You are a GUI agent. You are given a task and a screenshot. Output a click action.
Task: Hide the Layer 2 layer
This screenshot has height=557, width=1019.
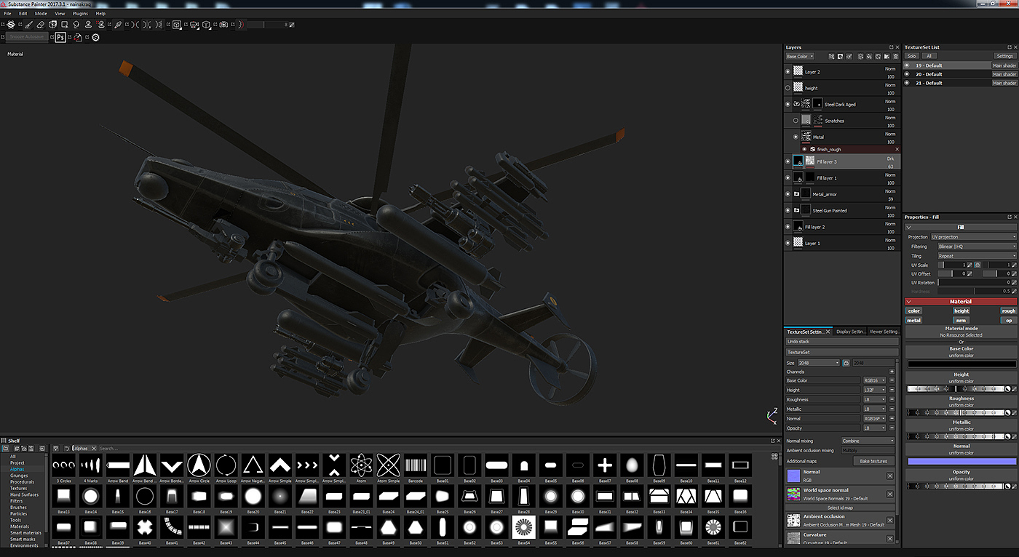(788, 72)
